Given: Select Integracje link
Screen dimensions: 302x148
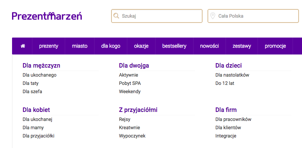Looking at the screenshot, I should click(226, 136).
